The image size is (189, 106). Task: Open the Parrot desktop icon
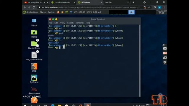[34, 22]
